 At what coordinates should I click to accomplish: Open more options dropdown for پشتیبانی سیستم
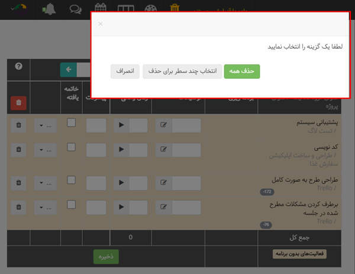(46, 125)
